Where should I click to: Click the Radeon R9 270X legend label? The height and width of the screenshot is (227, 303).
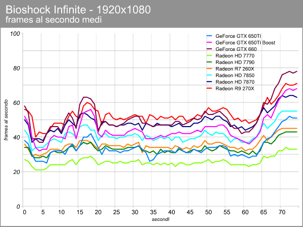tap(235, 89)
